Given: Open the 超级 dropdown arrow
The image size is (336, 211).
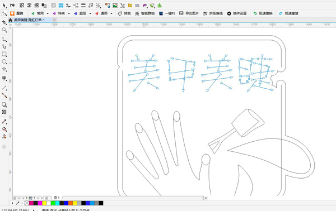Looking at the screenshot, I should click(x=90, y=13).
